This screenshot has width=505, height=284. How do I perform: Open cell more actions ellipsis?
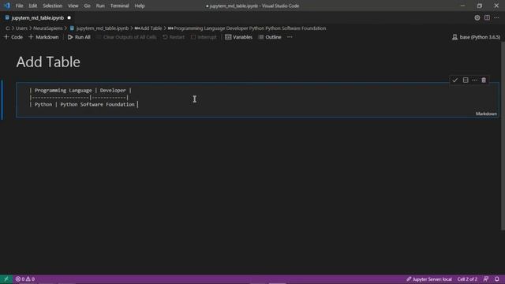pos(474,80)
